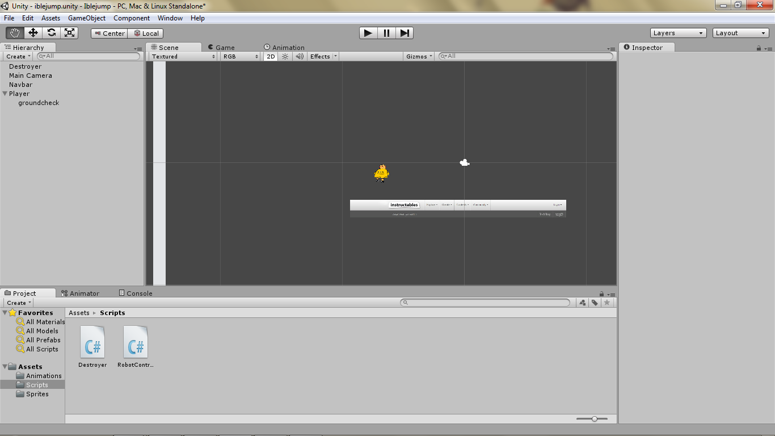Click the Center pivot button
This screenshot has width=775, height=436.
click(108, 33)
